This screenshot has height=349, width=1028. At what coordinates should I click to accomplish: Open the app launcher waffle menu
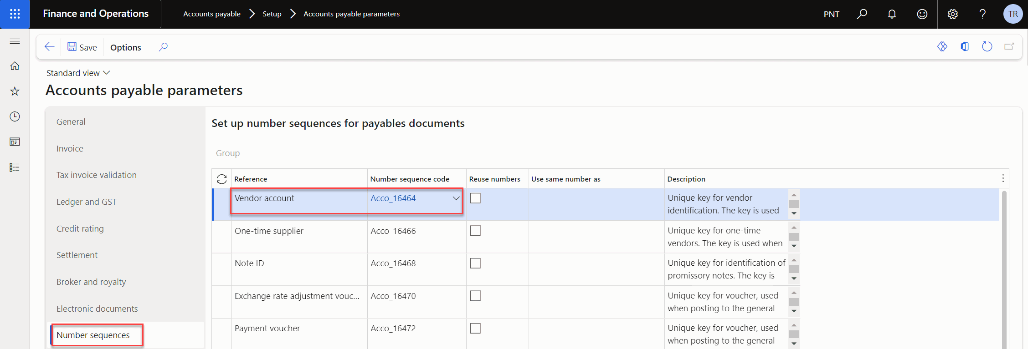pos(15,14)
